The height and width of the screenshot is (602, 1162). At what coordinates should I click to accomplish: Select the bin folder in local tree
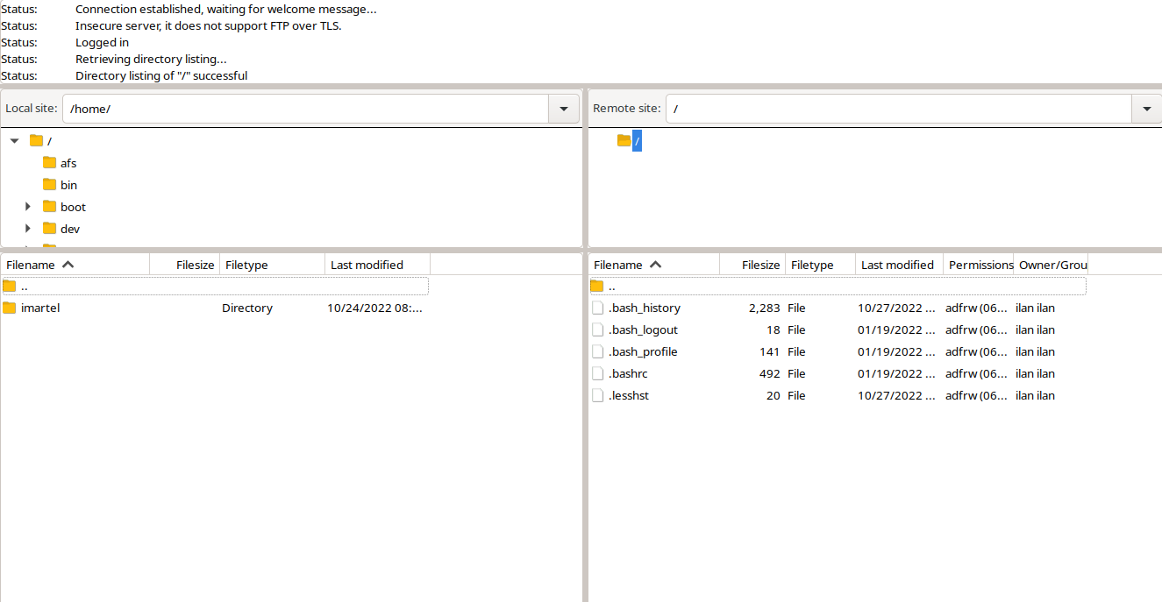click(68, 185)
